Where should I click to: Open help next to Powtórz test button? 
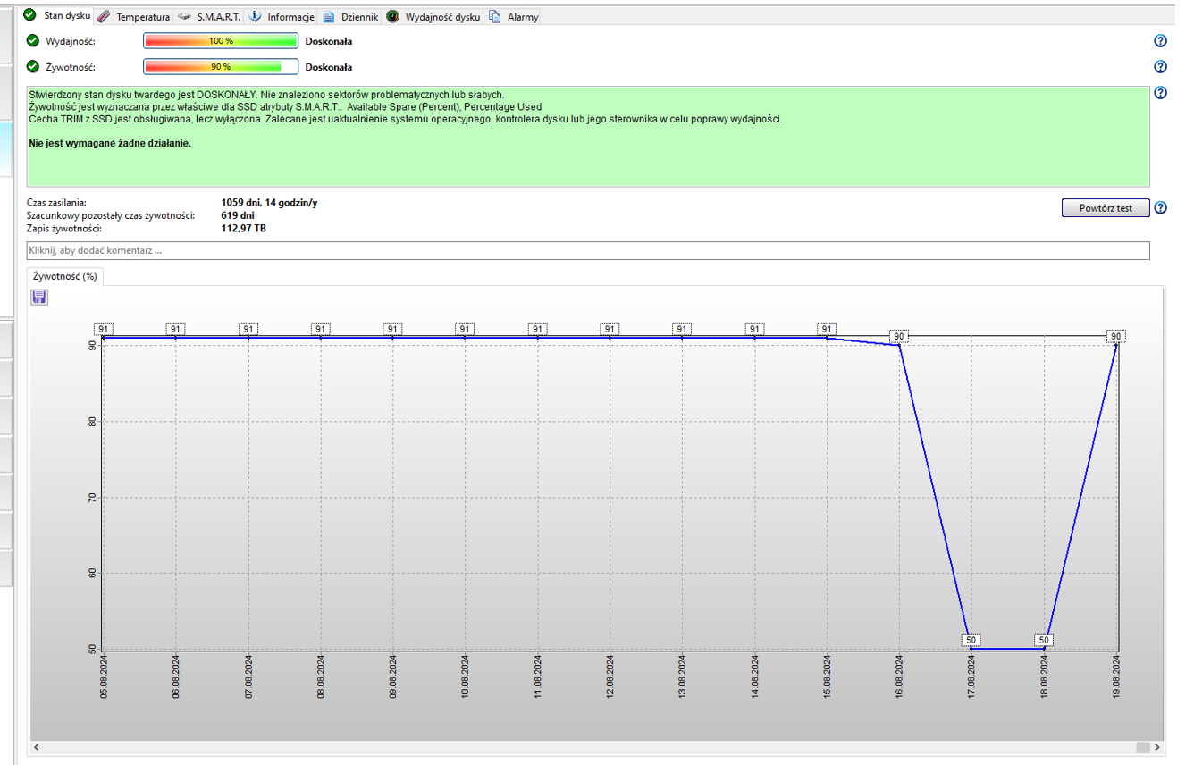1161,208
